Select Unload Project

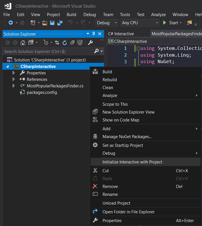pyautogui.click(x=145, y=203)
